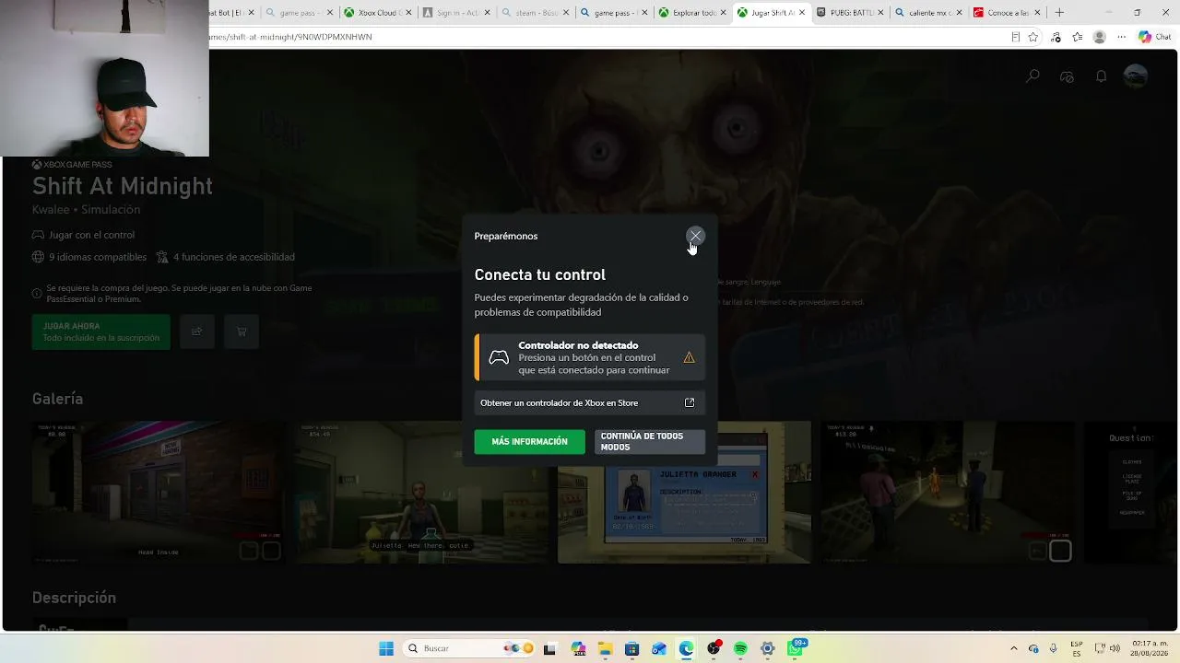The width and height of the screenshot is (1180, 663).
Task: Switch to the PUBG: BATTLE browser tab
Action: click(850, 13)
